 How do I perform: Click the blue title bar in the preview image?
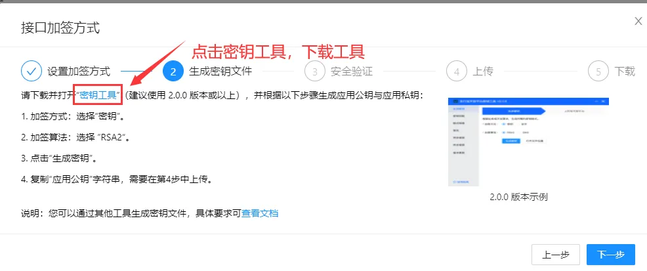(528, 102)
